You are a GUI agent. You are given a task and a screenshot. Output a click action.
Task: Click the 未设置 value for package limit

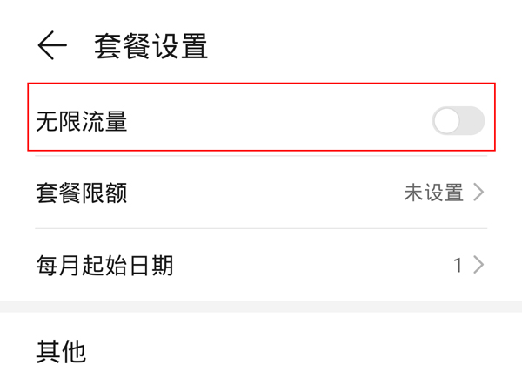[x=433, y=193]
